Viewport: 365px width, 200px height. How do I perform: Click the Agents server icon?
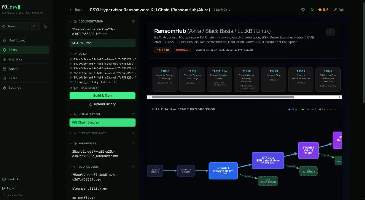(x=4, y=69)
